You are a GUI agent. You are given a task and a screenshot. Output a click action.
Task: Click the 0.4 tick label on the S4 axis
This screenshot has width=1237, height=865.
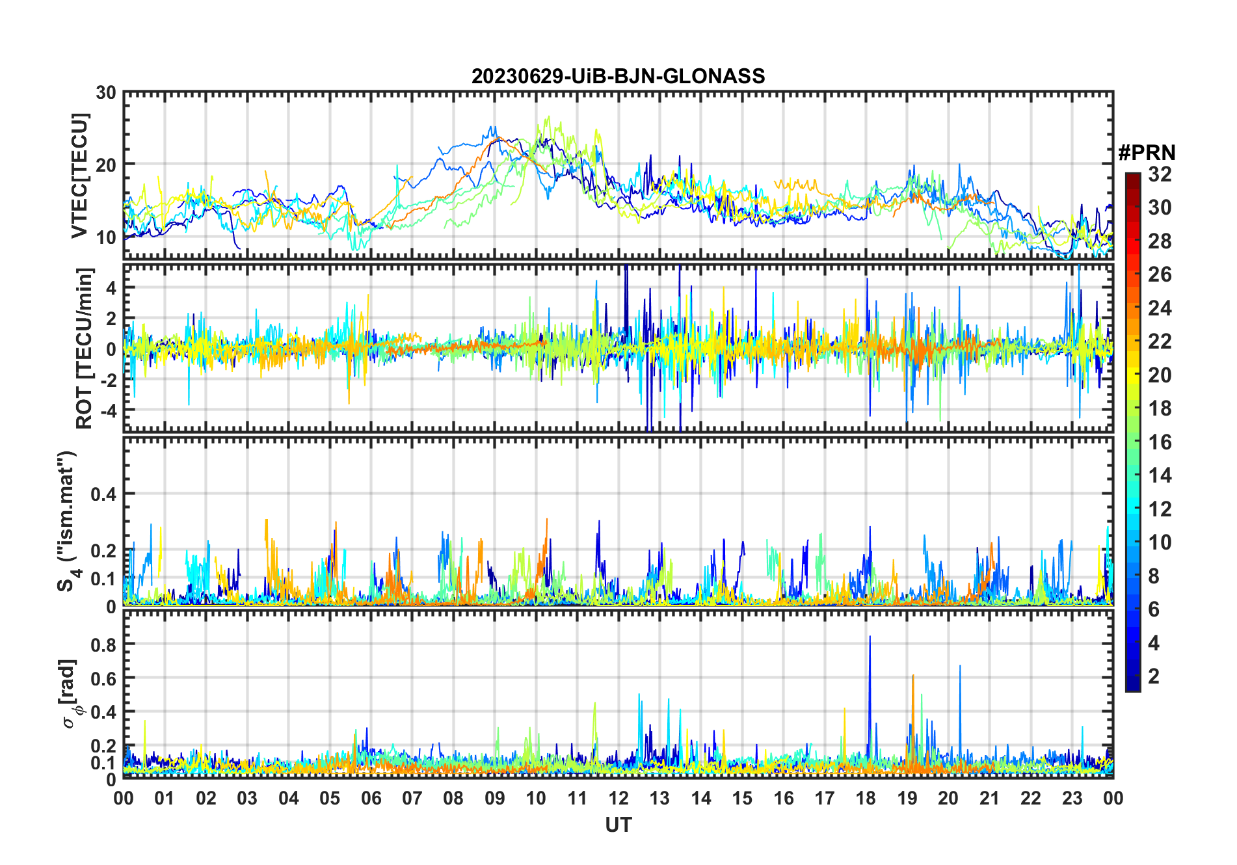tap(103, 494)
